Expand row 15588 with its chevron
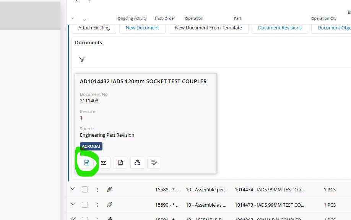Screen dimensions: 351x220 tap(73, 189)
